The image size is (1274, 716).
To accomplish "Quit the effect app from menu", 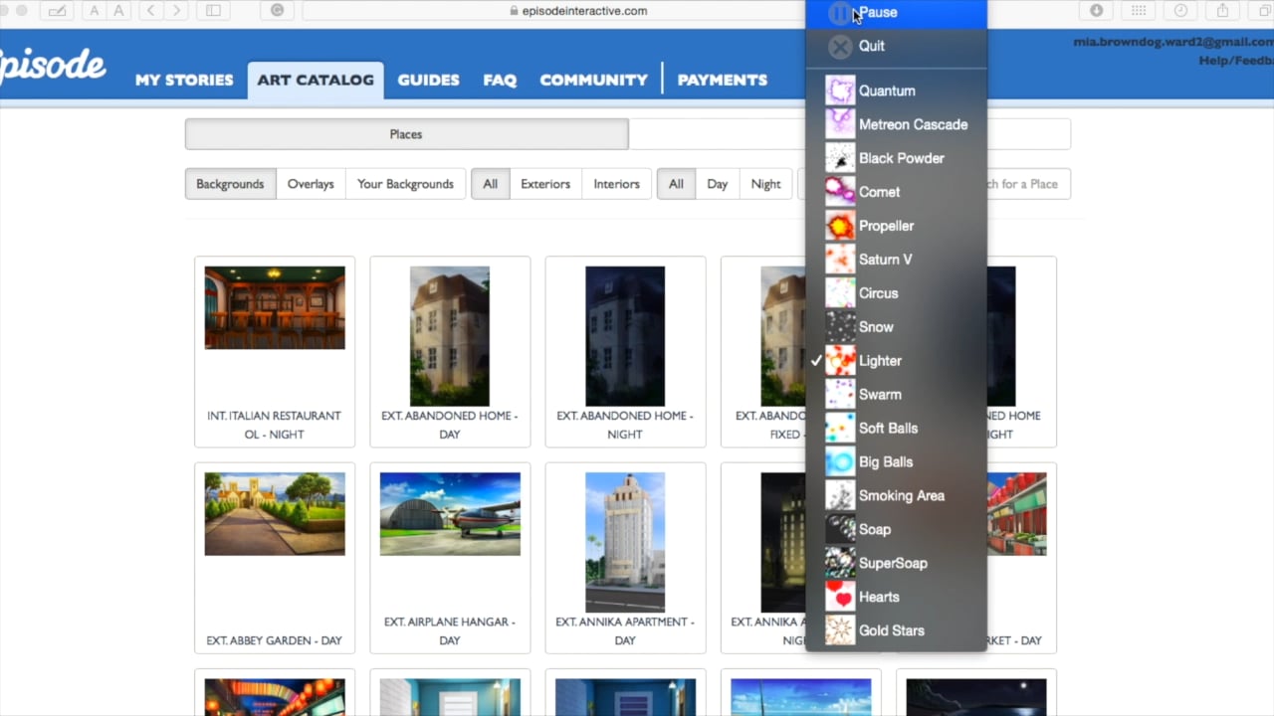I will pos(896,46).
